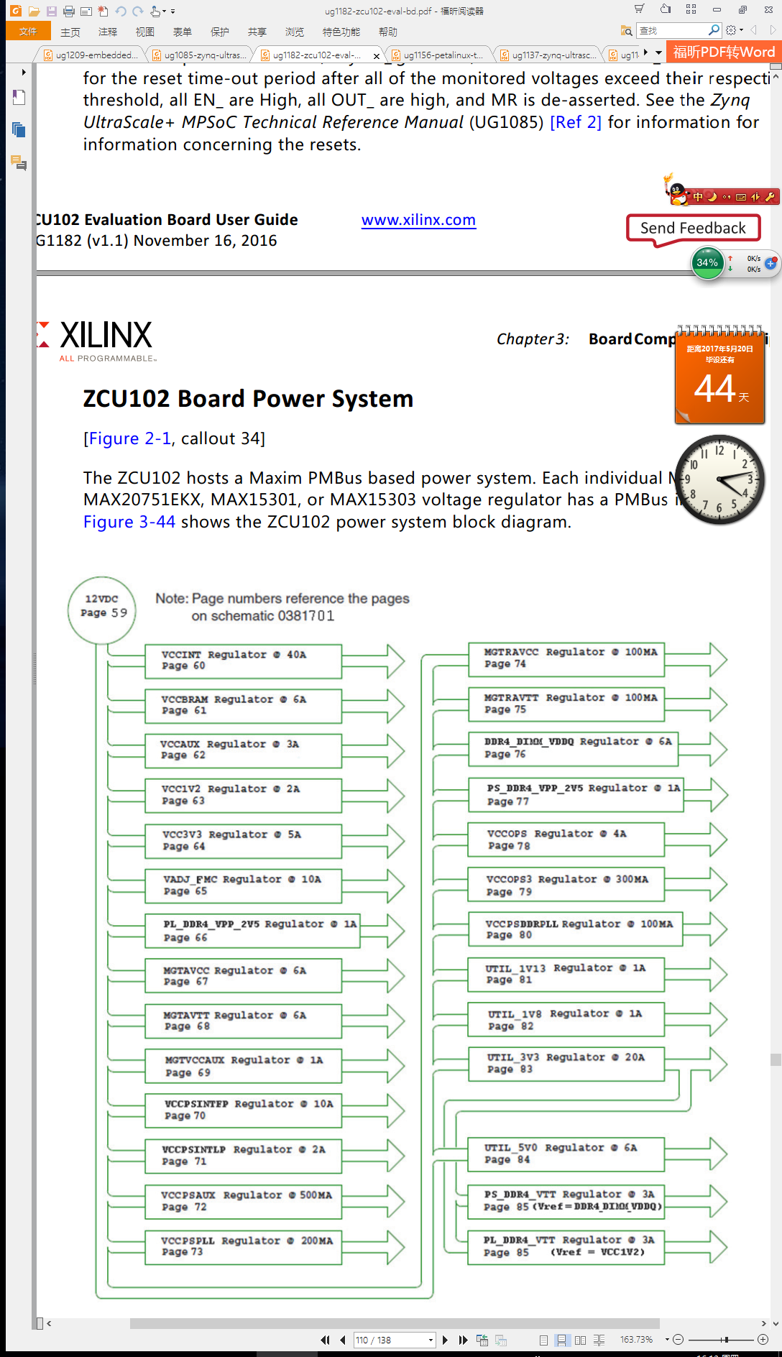Screen dimensions: 782x1357
Task: Select single page view icon
Action: pyautogui.click(x=543, y=1340)
